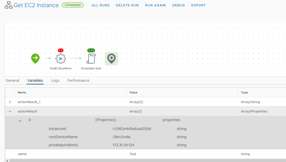Image resolution: width=286 pixels, height=162 pixels.
Task: Switch to the General tab
Action: pyautogui.click(x=13, y=81)
